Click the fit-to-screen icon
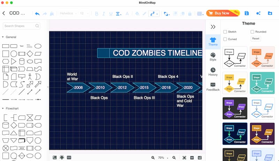The width and height of the screenshot is (279, 161). pyautogui.click(x=184, y=158)
